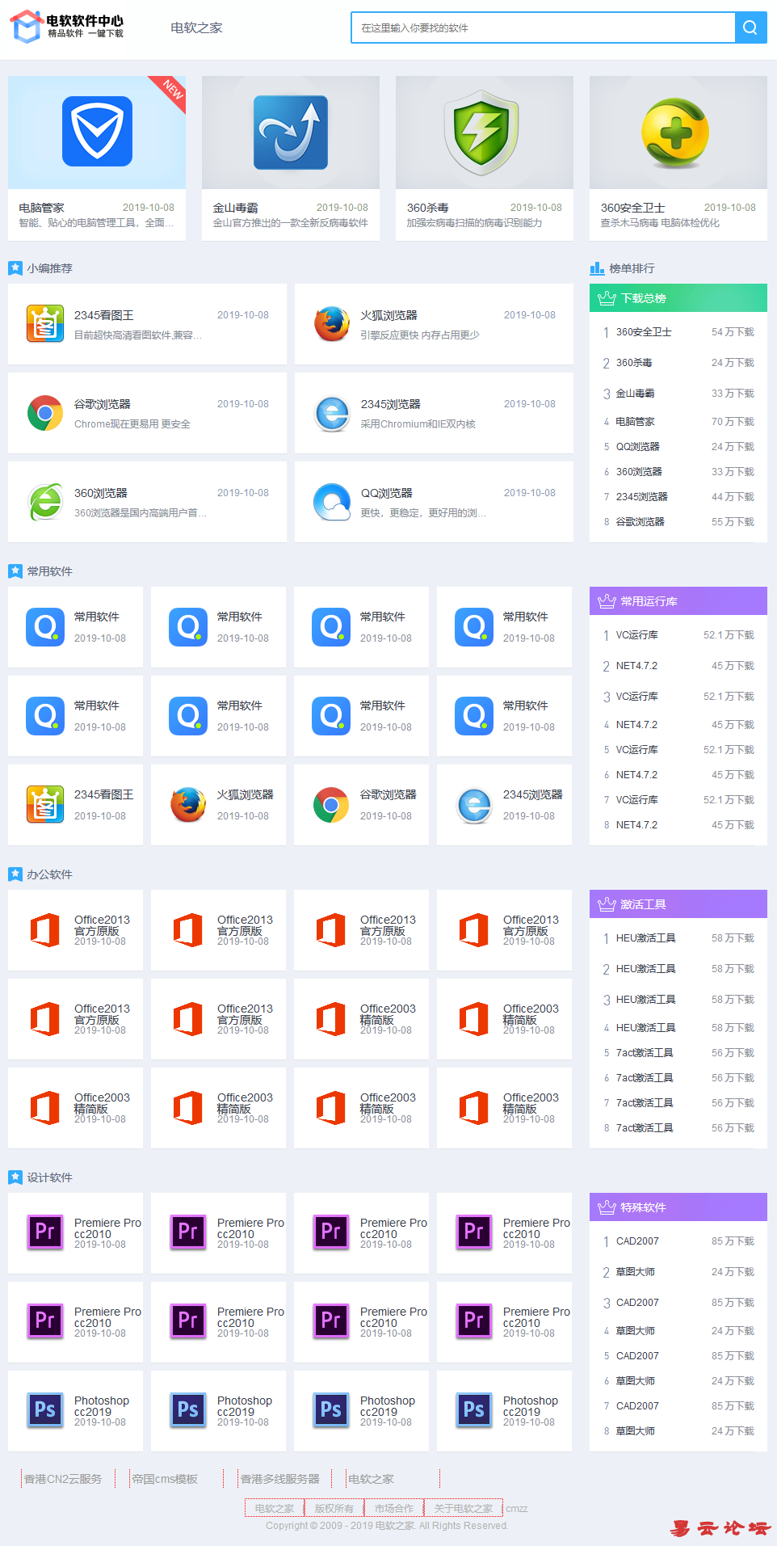Screen dimensions: 777x1546
Task: Click the 谷歌浏览器 Chrome icon in 小编推荐
Action: [x=45, y=412]
